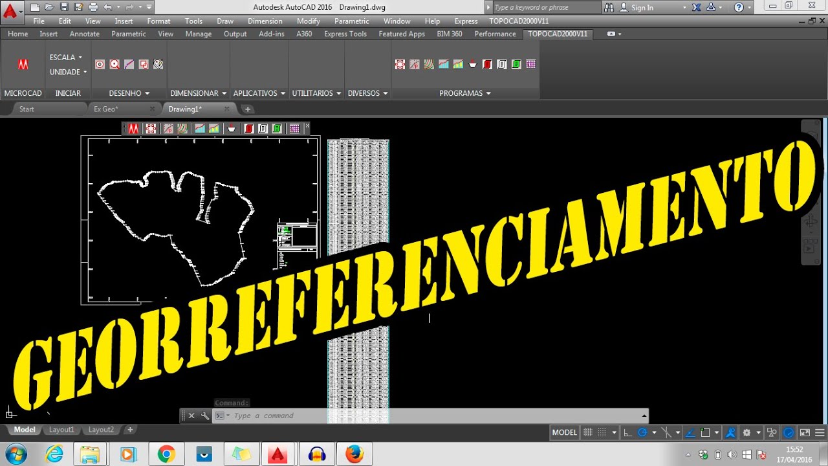The height and width of the screenshot is (466, 828).
Task: Click the fourth DESENHO panel tool icon
Action: 144,64
